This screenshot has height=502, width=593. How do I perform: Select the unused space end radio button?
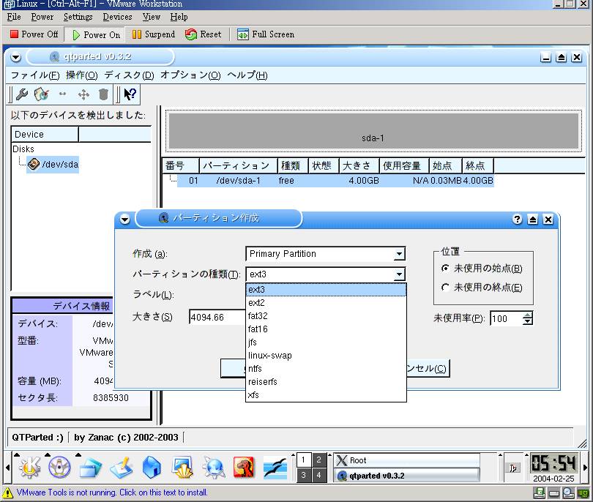pyautogui.click(x=446, y=288)
